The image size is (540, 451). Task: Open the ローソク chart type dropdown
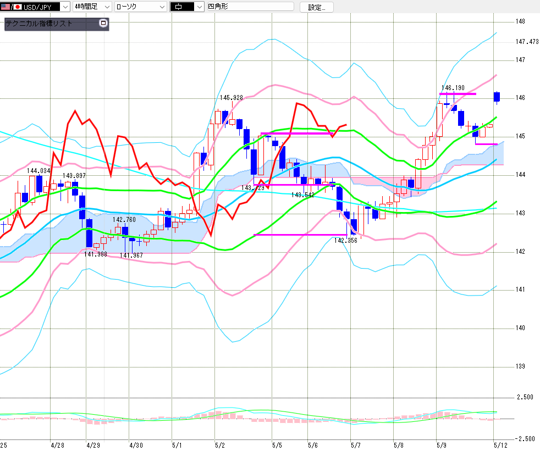141,7
